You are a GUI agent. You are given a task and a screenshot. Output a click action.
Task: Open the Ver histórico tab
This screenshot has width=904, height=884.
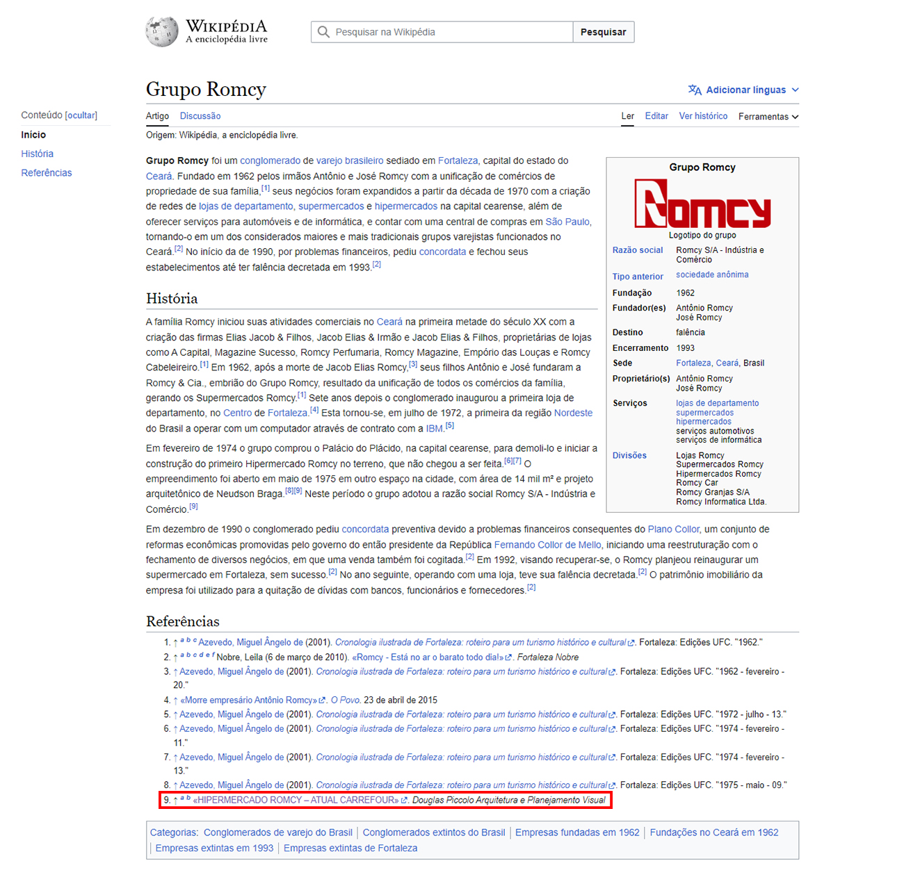[703, 116]
